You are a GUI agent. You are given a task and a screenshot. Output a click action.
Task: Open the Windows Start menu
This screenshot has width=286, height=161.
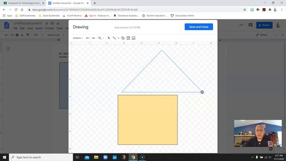4,157
